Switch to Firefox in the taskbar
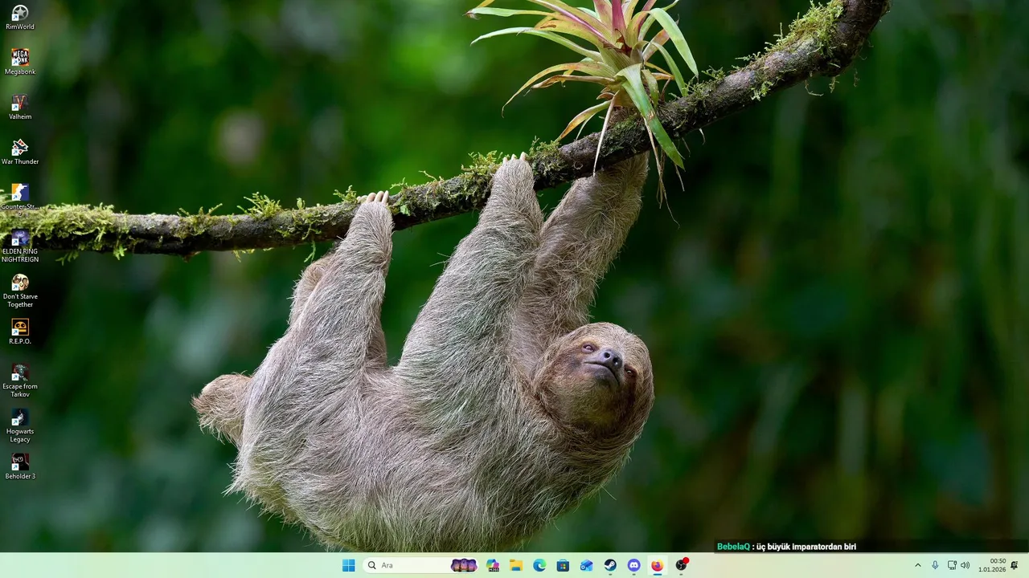 657,565
